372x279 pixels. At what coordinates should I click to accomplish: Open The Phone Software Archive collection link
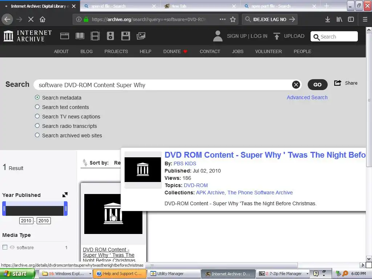click(260, 193)
